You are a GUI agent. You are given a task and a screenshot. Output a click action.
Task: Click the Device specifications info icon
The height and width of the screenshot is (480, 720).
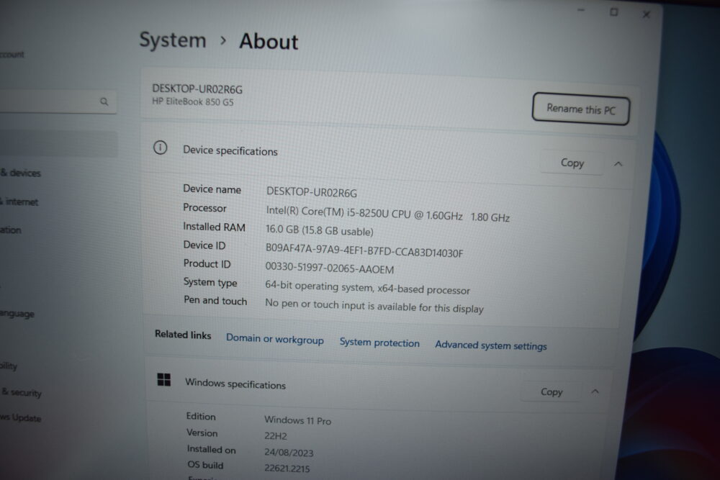[x=161, y=148]
